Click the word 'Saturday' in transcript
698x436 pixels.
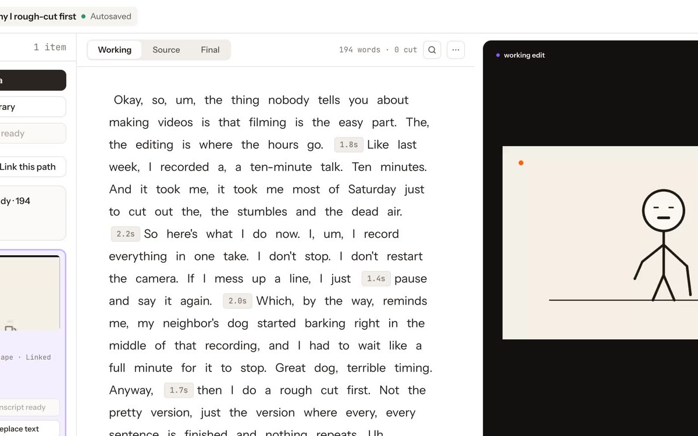(372, 190)
